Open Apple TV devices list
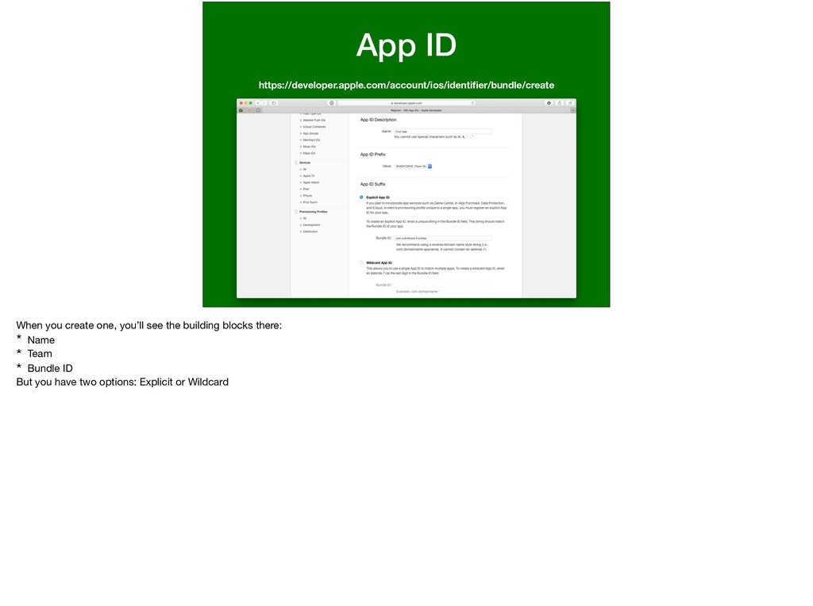 pos(309,176)
